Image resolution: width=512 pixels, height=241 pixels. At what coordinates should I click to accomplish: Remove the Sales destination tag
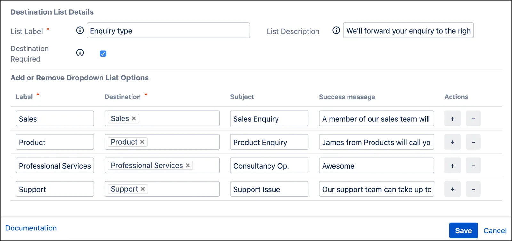point(134,118)
